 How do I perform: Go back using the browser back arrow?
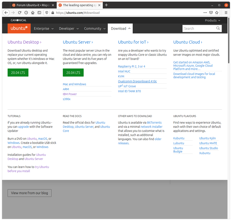pos(6,13)
